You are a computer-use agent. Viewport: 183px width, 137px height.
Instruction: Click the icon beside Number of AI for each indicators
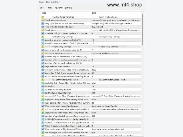point(43,63)
